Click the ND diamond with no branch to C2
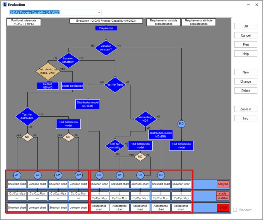263x220 pixels. (140, 157)
